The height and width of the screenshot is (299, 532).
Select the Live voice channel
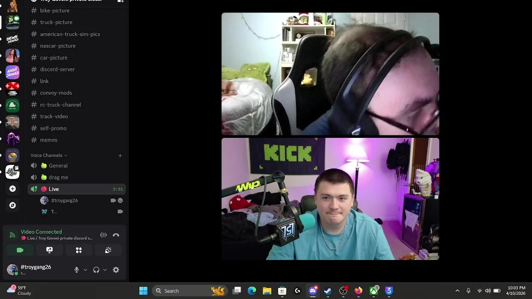pos(76,189)
